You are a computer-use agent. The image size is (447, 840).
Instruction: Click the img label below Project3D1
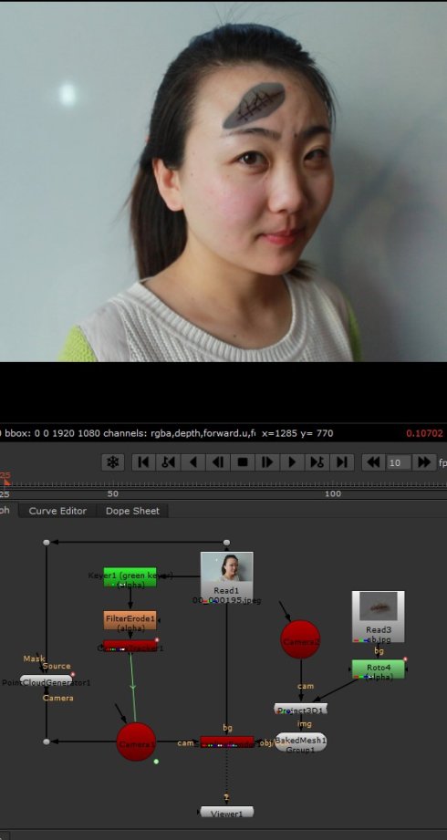point(305,724)
